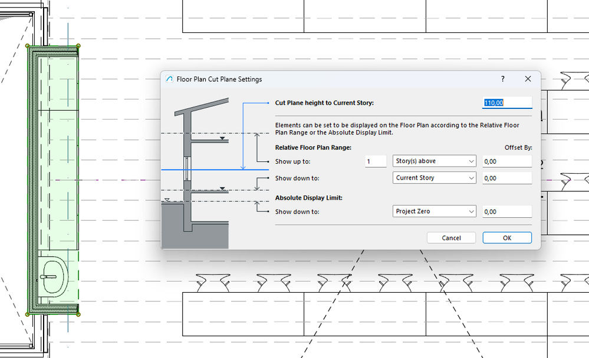Open the Story(s) above dropdown

435,161
